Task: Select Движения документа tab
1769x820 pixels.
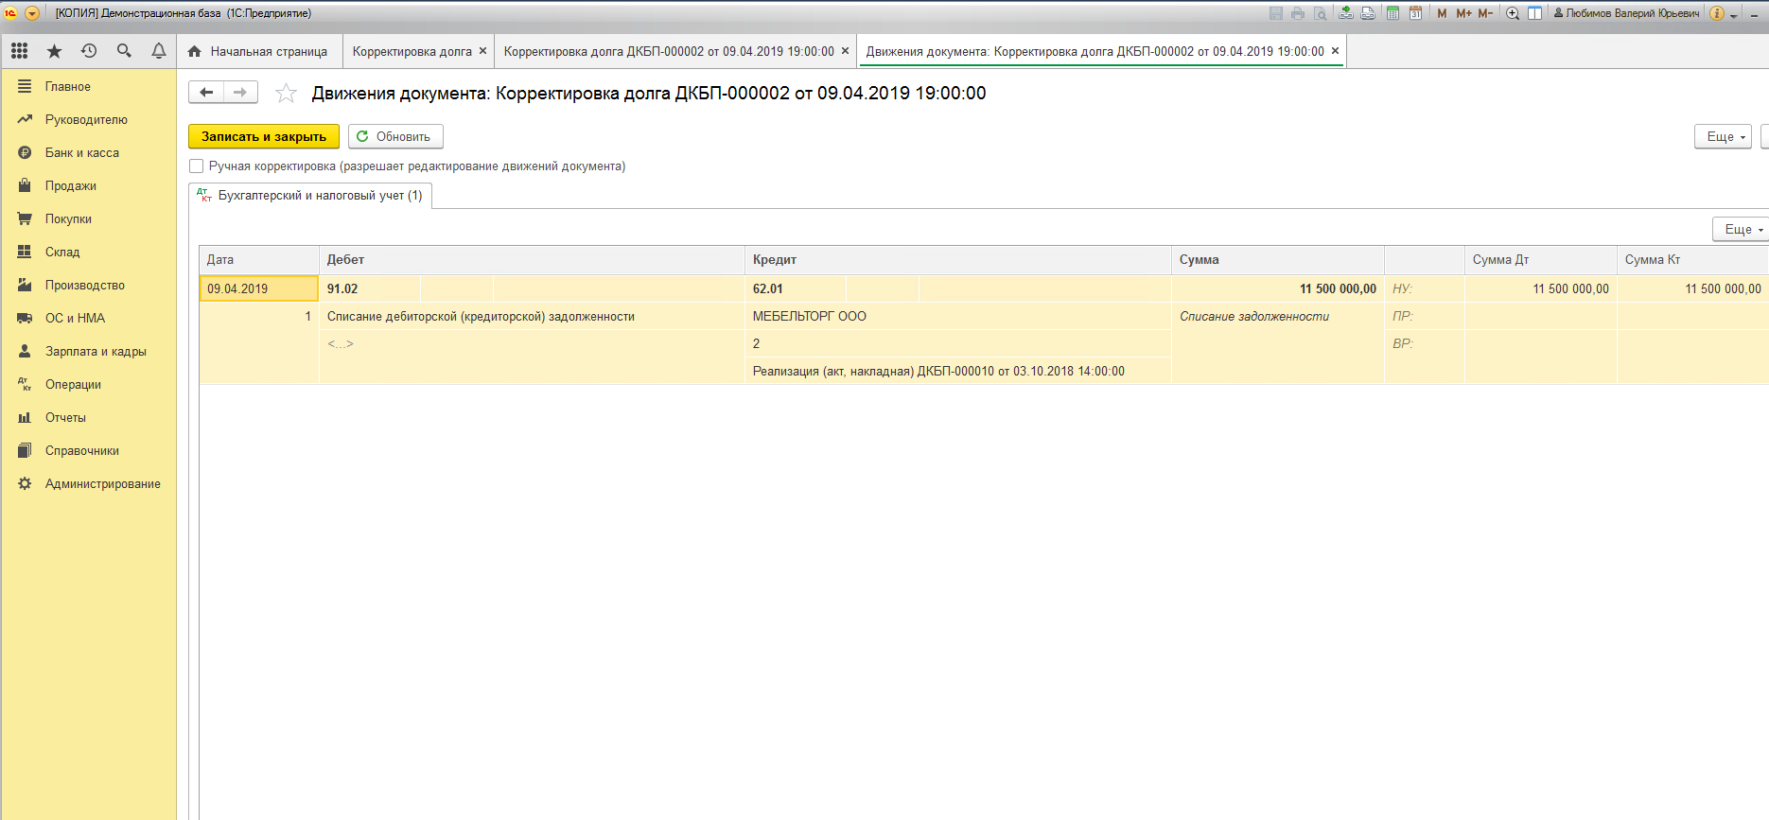Action: click(1095, 51)
